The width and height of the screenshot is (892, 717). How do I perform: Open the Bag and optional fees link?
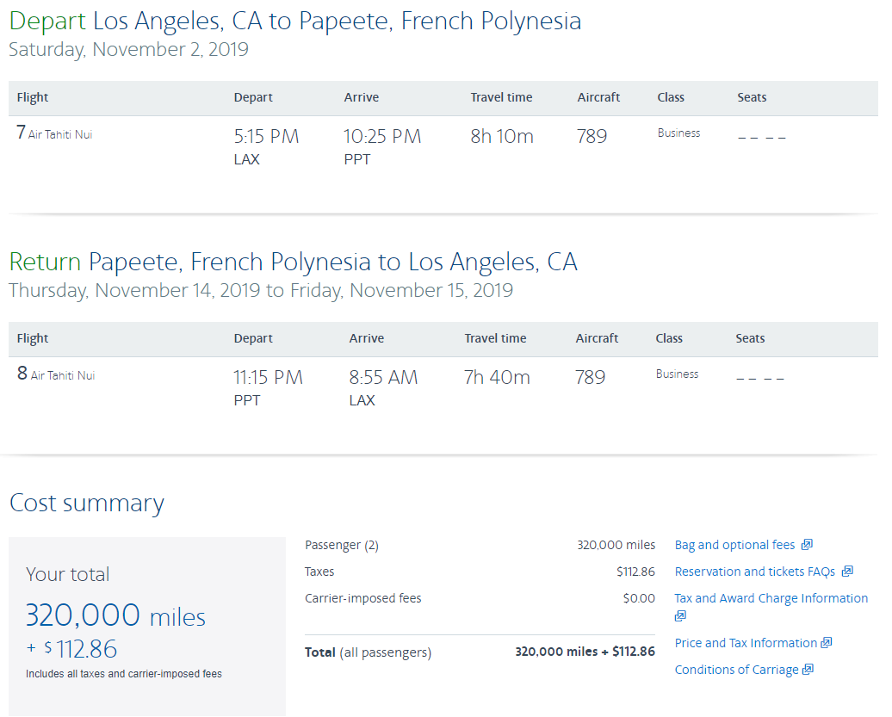(x=734, y=545)
